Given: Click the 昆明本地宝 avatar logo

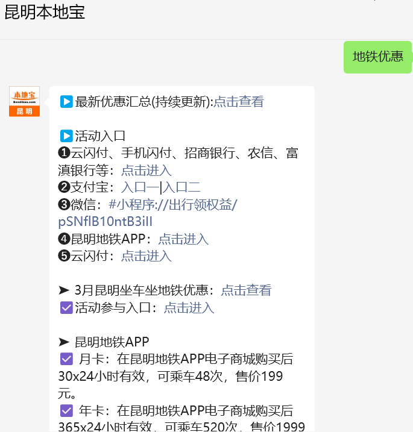Looking at the screenshot, I should tap(24, 101).
